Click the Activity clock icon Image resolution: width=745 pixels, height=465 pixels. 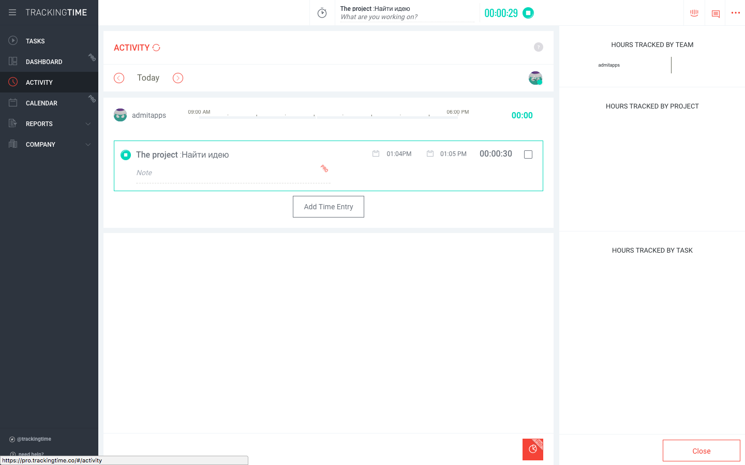[13, 82]
